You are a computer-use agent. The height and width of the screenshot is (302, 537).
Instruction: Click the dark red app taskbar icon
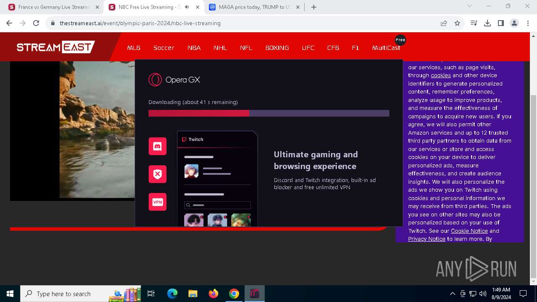(x=254, y=294)
